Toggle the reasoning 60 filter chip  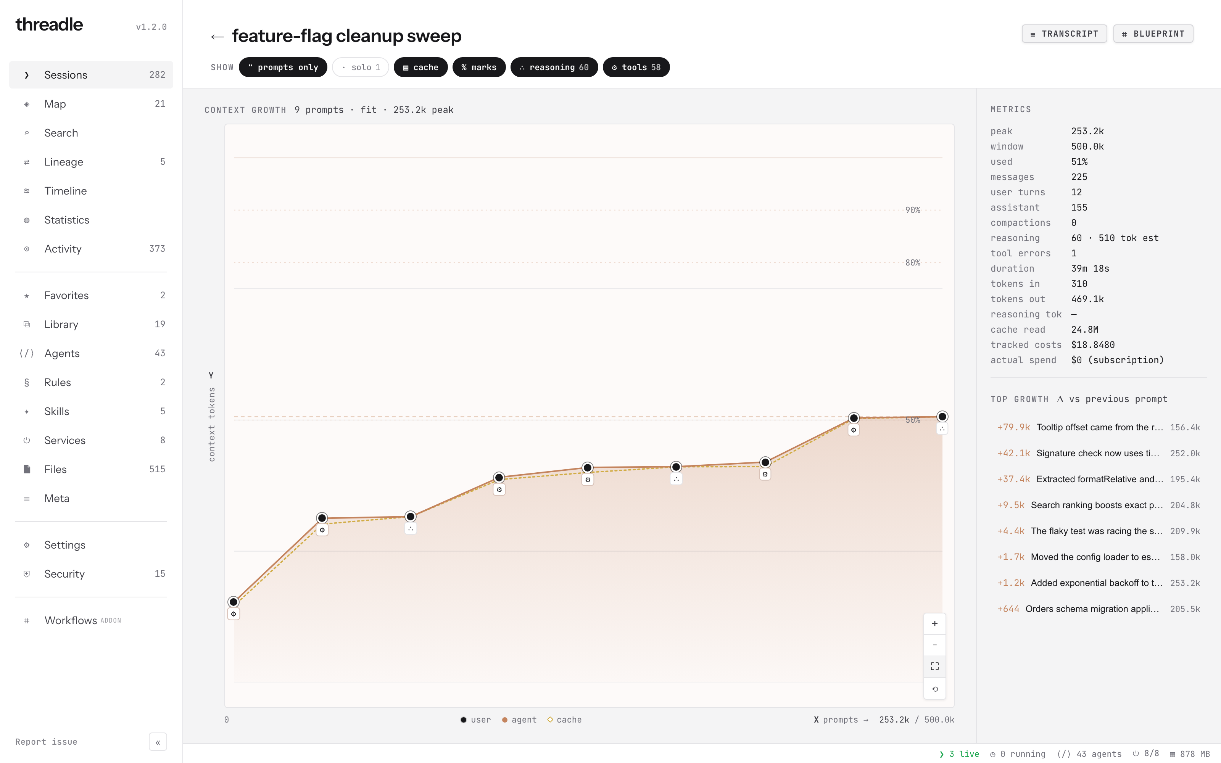[554, 67]
